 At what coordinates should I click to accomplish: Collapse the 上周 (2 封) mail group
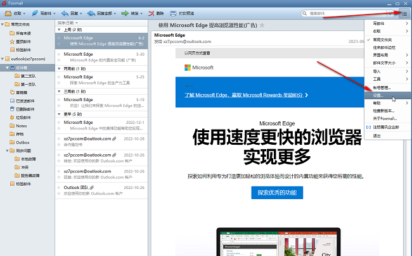coord(59,30)
